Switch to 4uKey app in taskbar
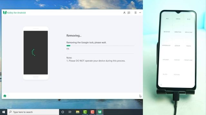This screenshot has width=206, height=115. tap(100, 112)
